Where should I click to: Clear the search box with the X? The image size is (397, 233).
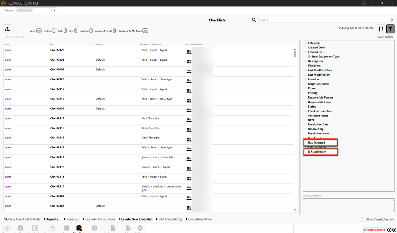392,20
